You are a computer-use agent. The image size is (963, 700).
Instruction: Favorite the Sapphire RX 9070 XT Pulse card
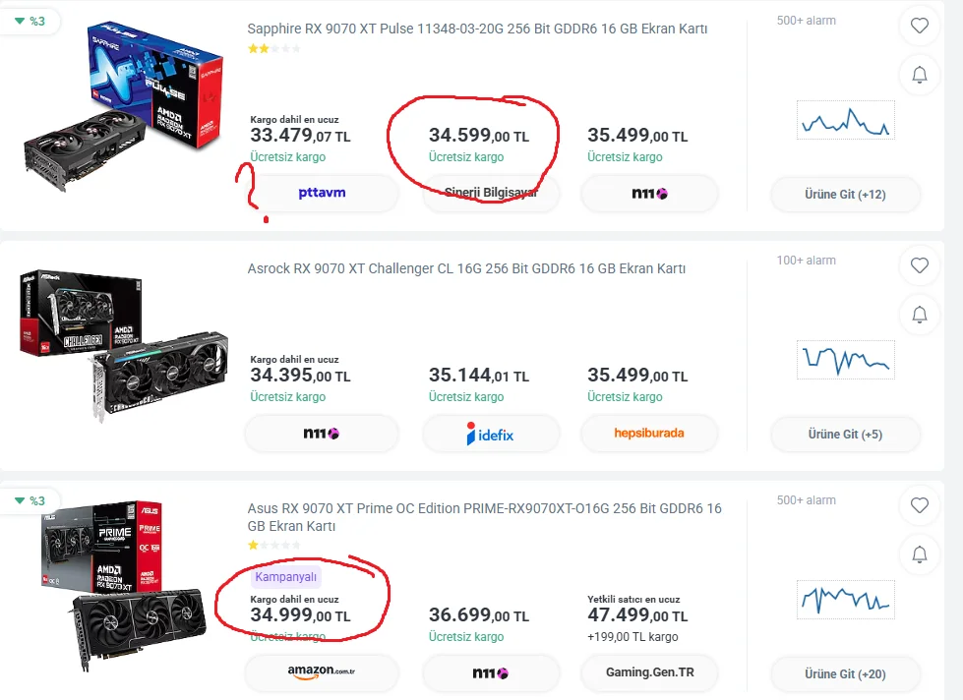pos(919,26)
